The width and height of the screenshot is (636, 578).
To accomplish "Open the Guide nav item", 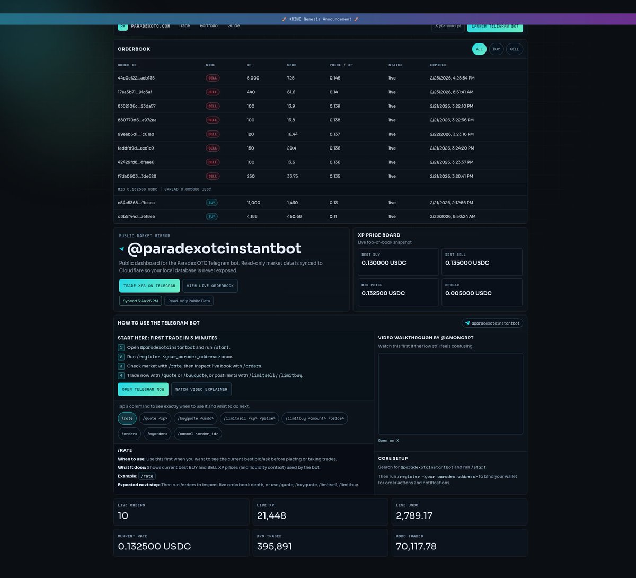I will [234, 26].
